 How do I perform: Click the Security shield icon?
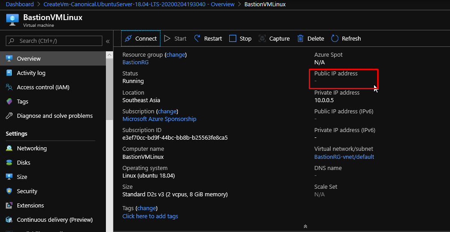[9, 191]
